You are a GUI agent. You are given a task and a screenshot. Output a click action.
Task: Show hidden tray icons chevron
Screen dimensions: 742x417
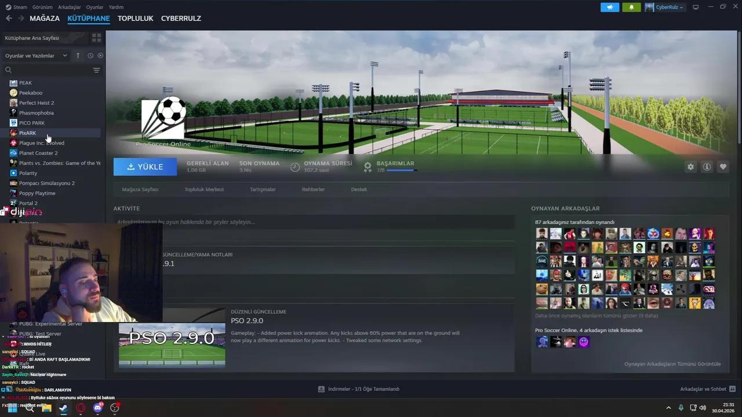pos(668,408)
